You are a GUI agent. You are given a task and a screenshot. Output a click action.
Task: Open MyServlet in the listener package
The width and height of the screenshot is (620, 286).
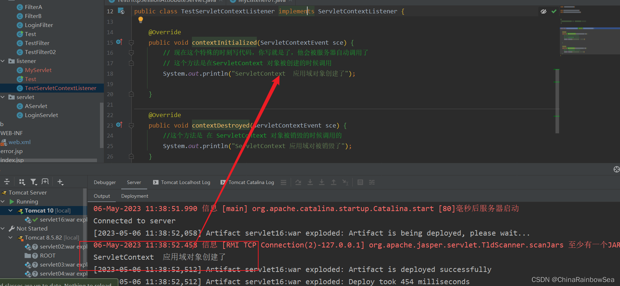coord(38,70)
